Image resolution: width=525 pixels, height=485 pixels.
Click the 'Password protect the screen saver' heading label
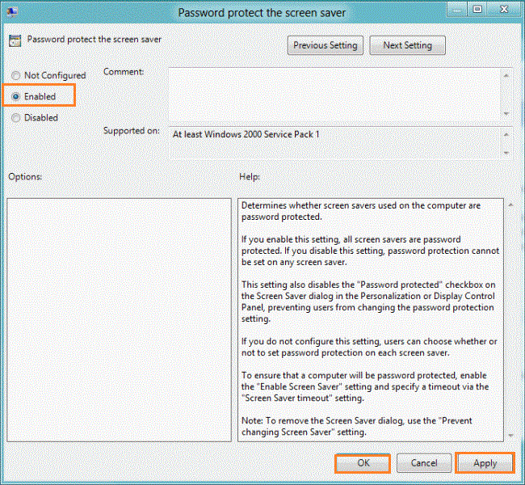tap(94, 40)
